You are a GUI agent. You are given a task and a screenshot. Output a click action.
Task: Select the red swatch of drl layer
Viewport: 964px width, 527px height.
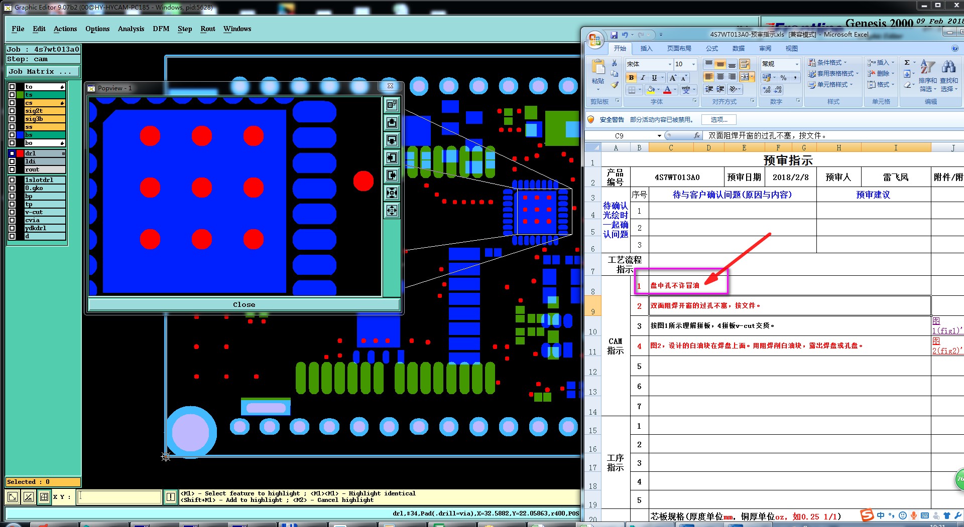pos(20,153)
